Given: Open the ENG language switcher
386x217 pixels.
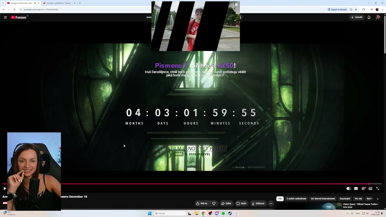Looking at the screenshot, I should (358, 213).
